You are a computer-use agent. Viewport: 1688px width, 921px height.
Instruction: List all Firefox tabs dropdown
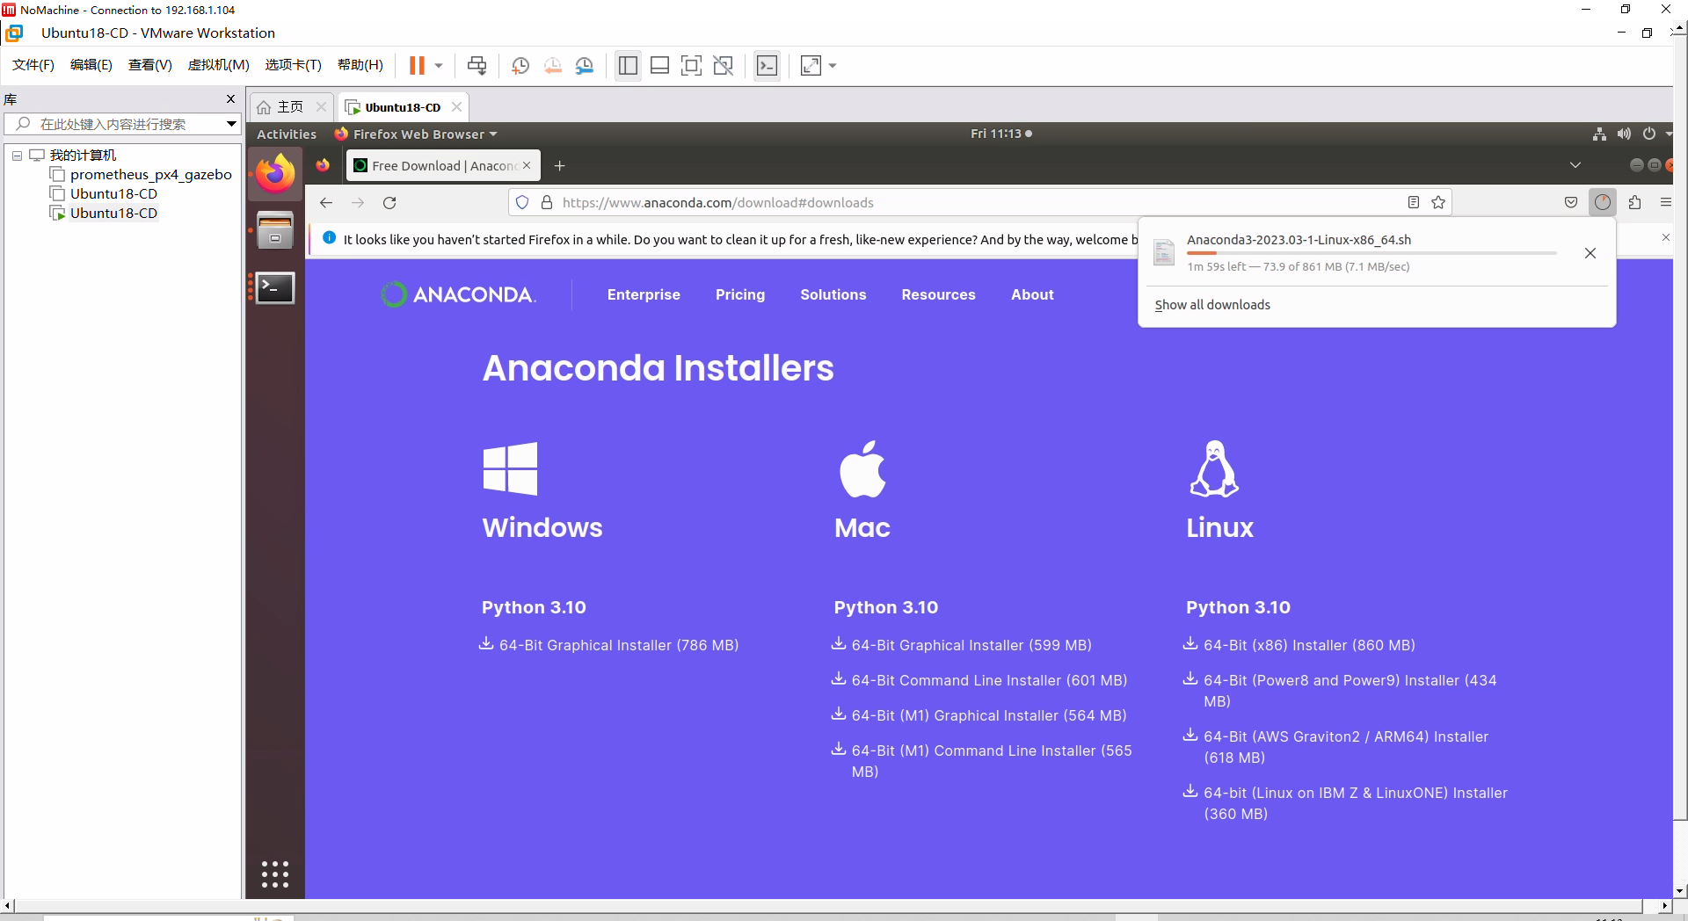[1575, 165]
